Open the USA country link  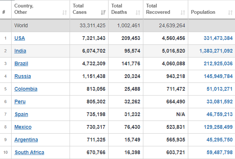(19, 38)
